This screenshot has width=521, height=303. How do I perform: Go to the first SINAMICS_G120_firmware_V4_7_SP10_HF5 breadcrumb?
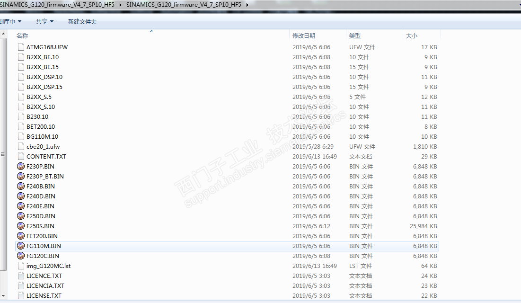pyautogui.click(x=57, y=5)
